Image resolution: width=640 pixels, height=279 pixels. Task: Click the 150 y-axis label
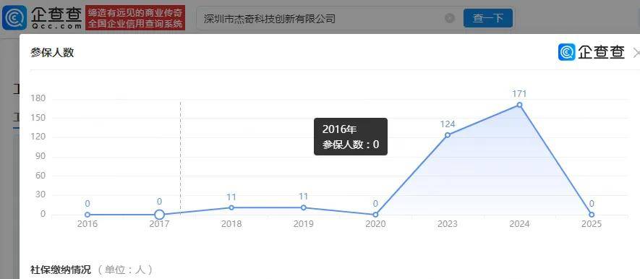(38, 118)
